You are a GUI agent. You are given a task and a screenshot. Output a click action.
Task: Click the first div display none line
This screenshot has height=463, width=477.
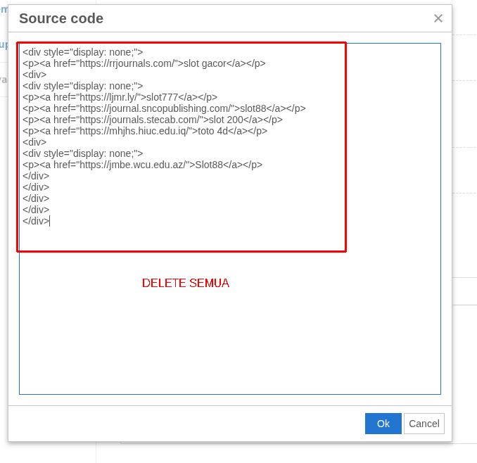[x=82, y=52]
